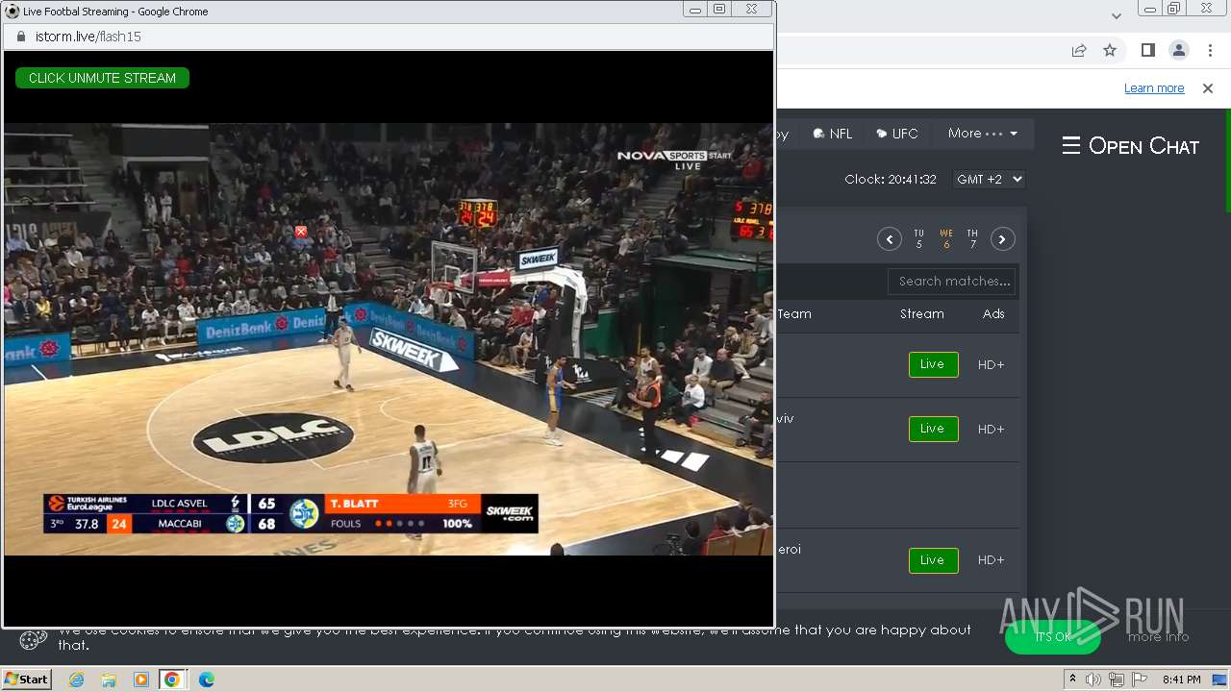Select Tuesday 5 in date picker
The image size is (1231, 692).
click(x=918, y=239)
